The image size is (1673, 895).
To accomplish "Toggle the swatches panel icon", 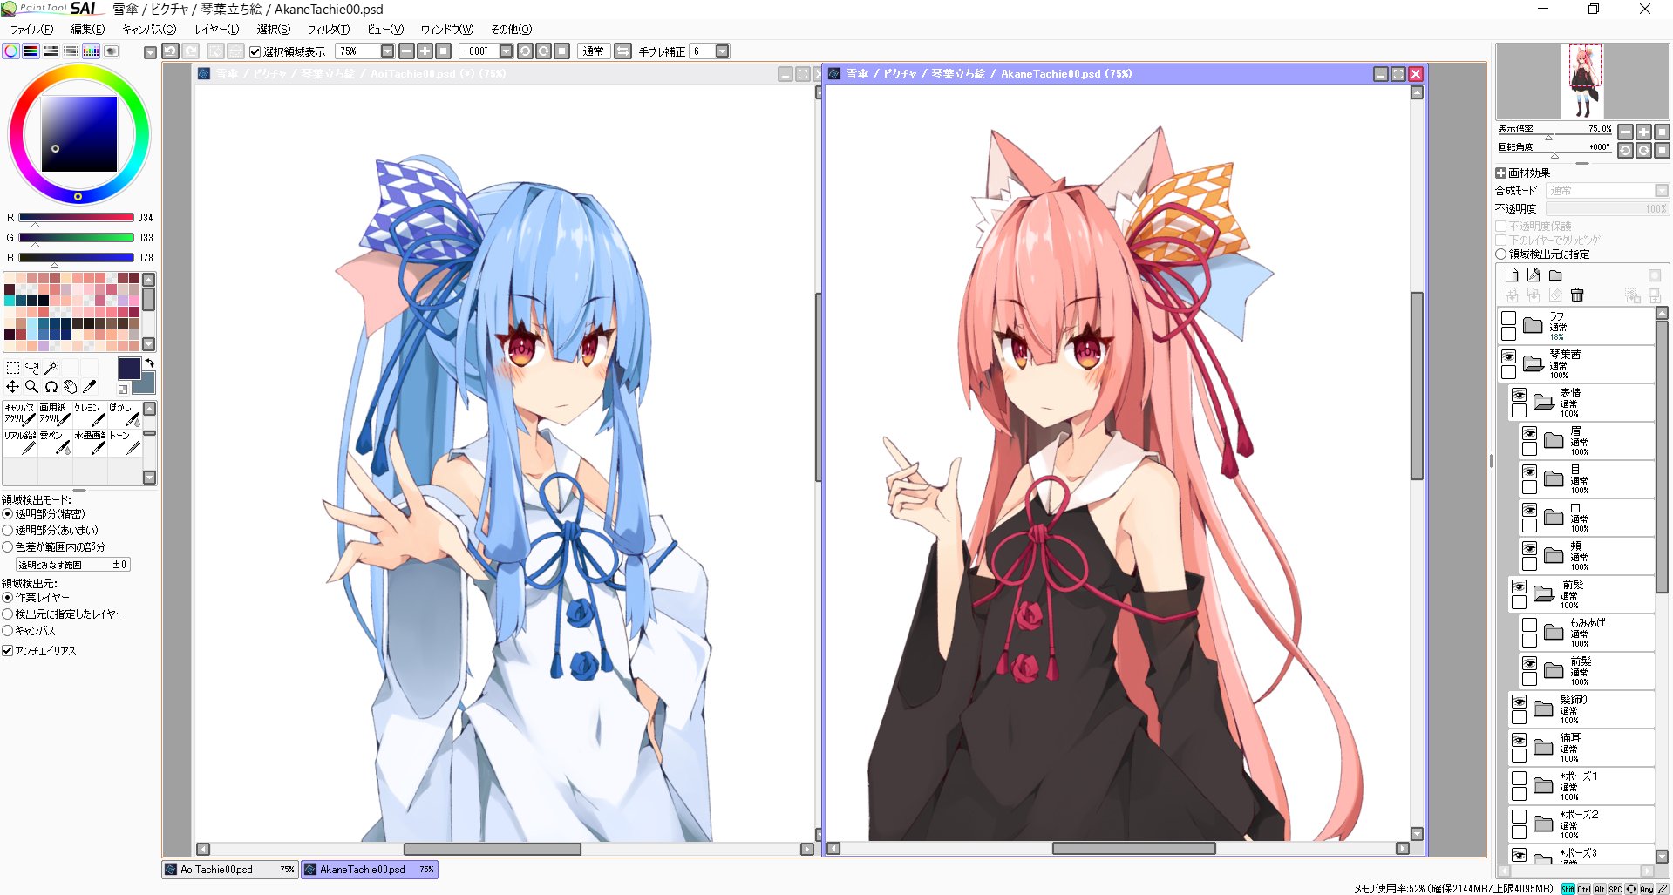I will tap(91, 51).
